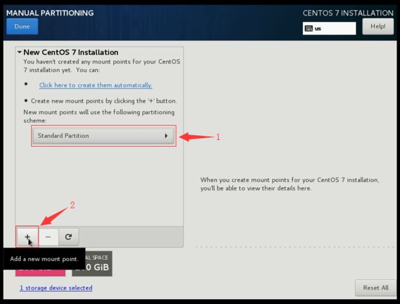
Task: Click the minus remove mount point button
Action: coord(48,237)
